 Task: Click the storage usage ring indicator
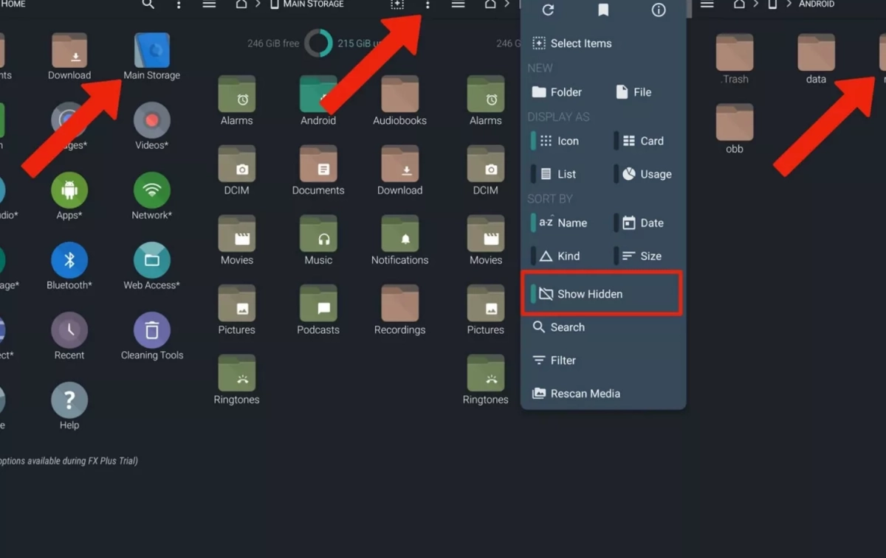pos(318,43)
